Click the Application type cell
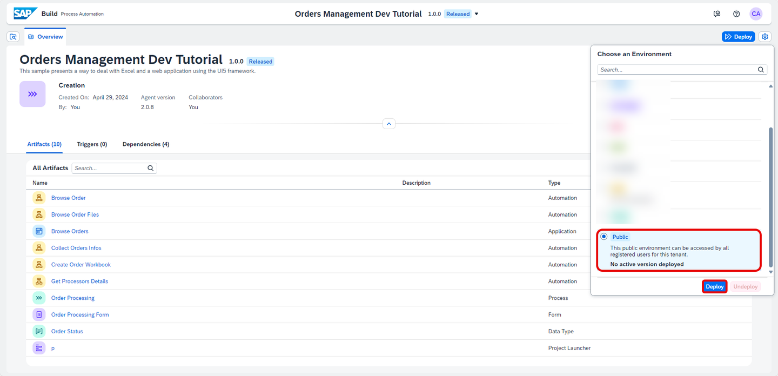The height and width of the screenshot is (376, 778). click(x=562, y=231)
